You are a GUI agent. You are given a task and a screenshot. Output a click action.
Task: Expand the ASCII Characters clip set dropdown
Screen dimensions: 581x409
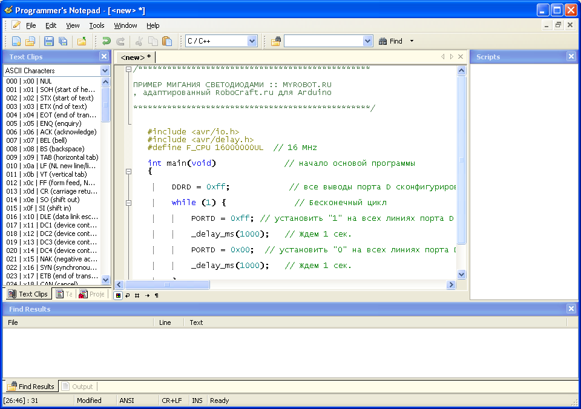point(105,71)
